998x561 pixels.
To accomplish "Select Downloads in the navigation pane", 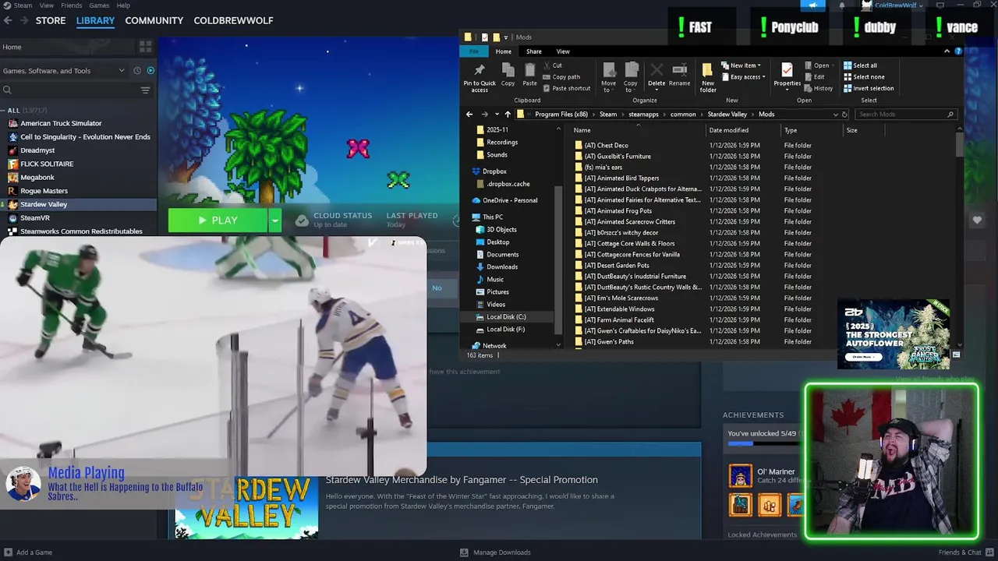I will (x=502, y=266).
